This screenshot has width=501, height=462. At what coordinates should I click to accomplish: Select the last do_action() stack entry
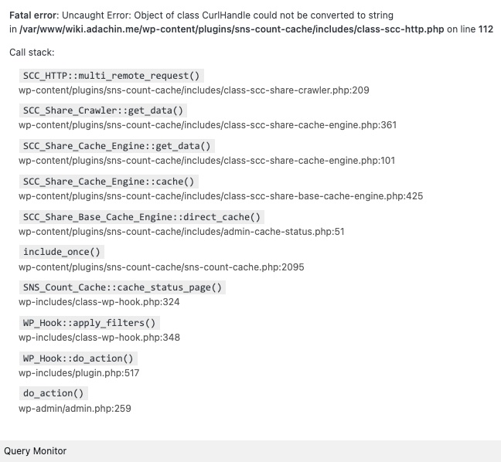pyautogui.click(x=53, y=393)
